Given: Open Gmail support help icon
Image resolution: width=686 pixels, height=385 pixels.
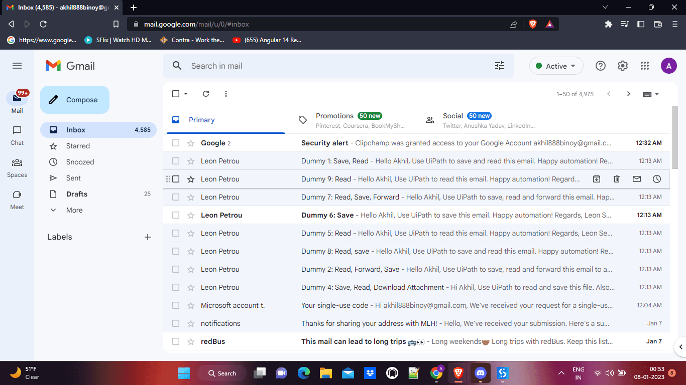Looking at the screenshot, I should pyautogui.click(x=600, y=66).
